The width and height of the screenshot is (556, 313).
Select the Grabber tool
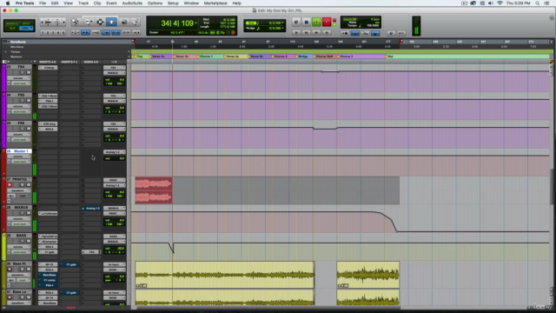click(111, 22)
